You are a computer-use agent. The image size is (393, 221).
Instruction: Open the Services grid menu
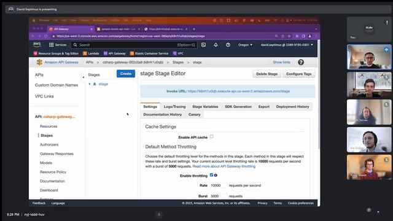pyautogui.click(x=58, y=45)
